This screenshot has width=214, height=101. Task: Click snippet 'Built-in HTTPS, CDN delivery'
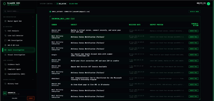(x=167, y=85)
